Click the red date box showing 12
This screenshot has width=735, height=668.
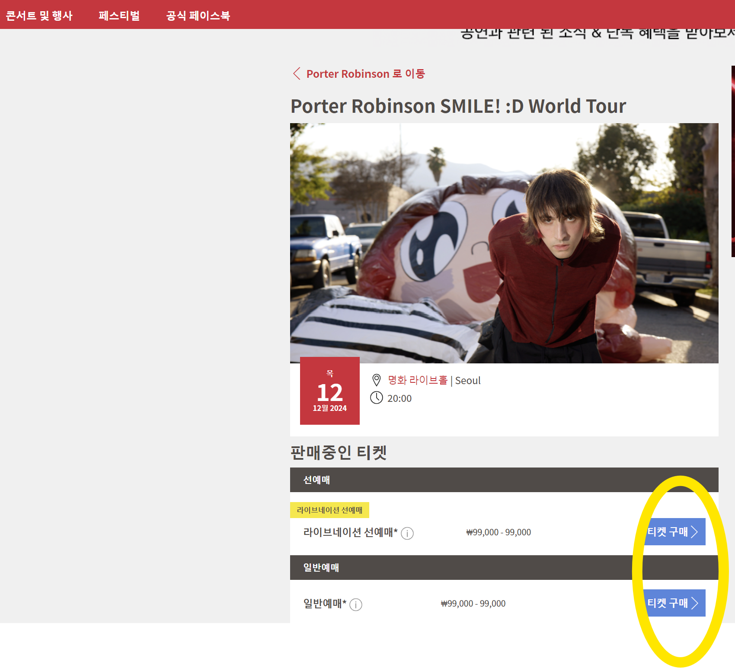[330, 391]
